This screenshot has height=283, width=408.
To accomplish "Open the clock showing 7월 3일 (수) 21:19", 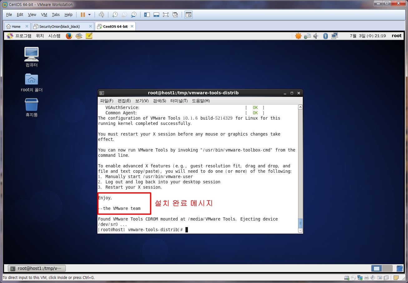I will coord(368,36).
